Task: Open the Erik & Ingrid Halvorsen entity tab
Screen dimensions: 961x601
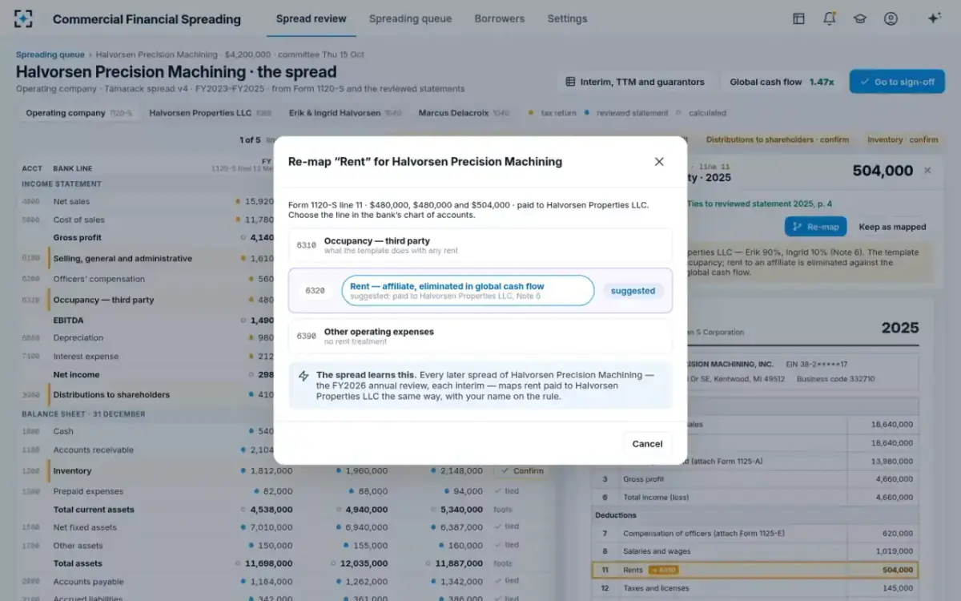Action: [x=346, y=113]
